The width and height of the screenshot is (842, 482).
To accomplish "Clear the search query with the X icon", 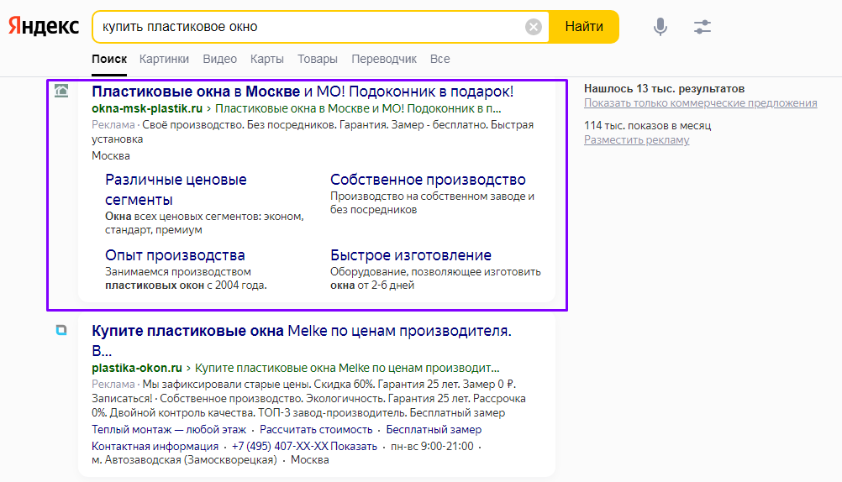I will [x=534, y=27].
